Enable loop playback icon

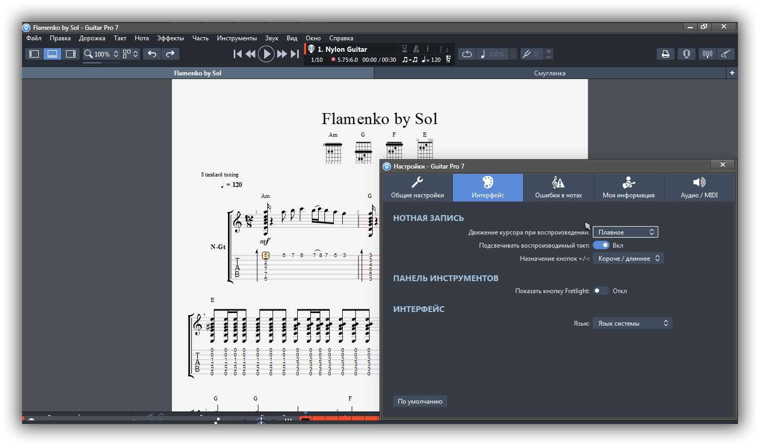coord(467,54)
